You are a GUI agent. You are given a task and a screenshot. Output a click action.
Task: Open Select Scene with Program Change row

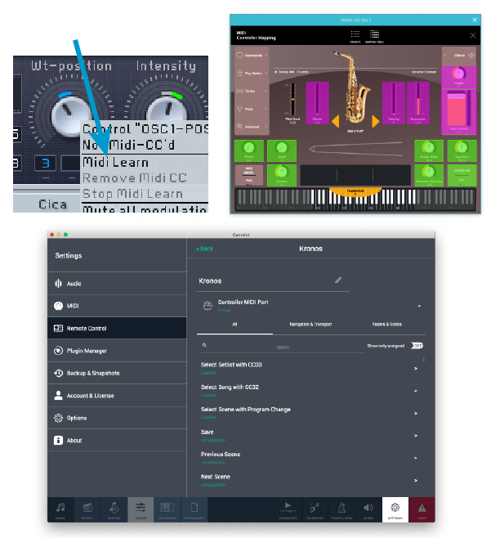pos(310,413)
